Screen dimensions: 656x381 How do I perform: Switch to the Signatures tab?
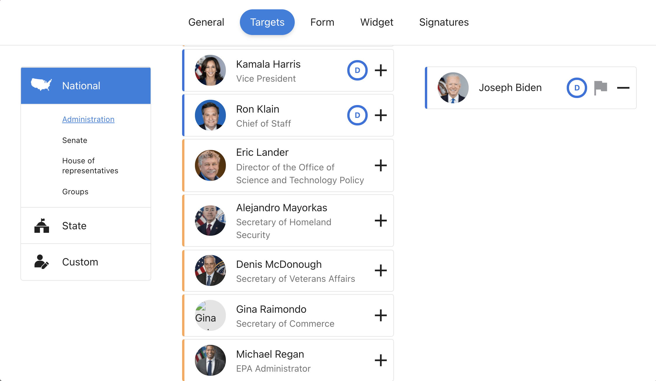[444, 22]
